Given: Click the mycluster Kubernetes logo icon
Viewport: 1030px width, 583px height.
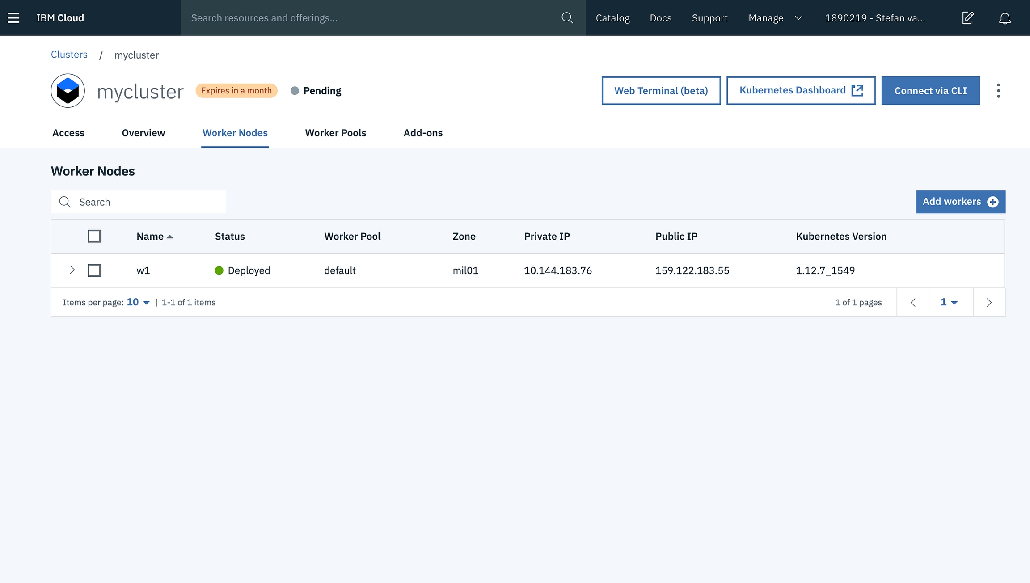Looking at the screenshot, I should (68, 91).
